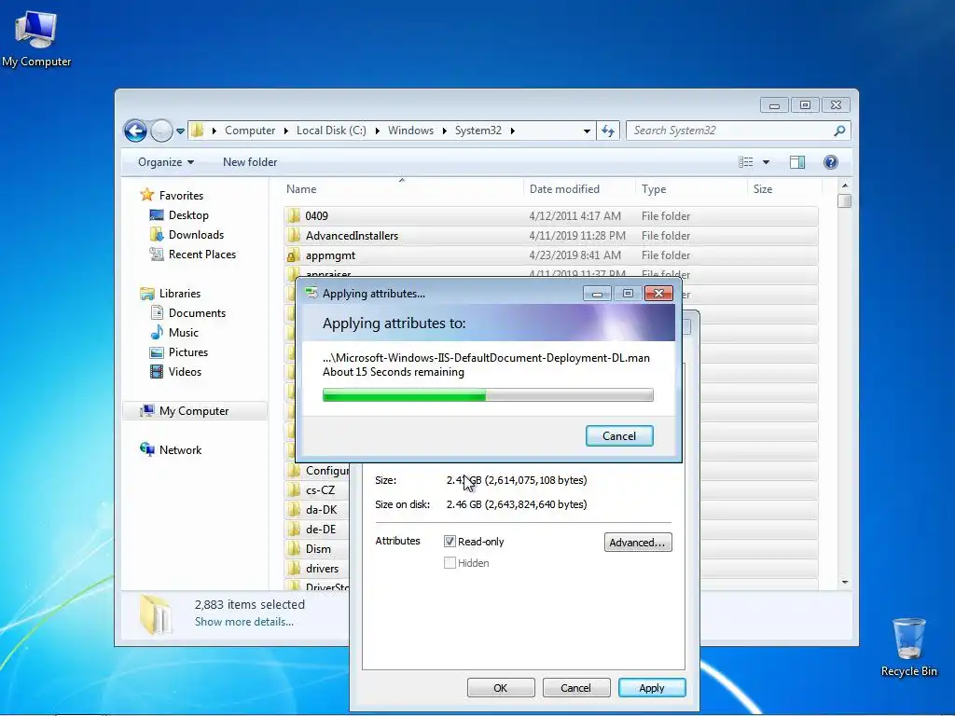This screenshot has width=955, height=716.
Task: Close the Applying attributes dialog
Action: [658, 294]
